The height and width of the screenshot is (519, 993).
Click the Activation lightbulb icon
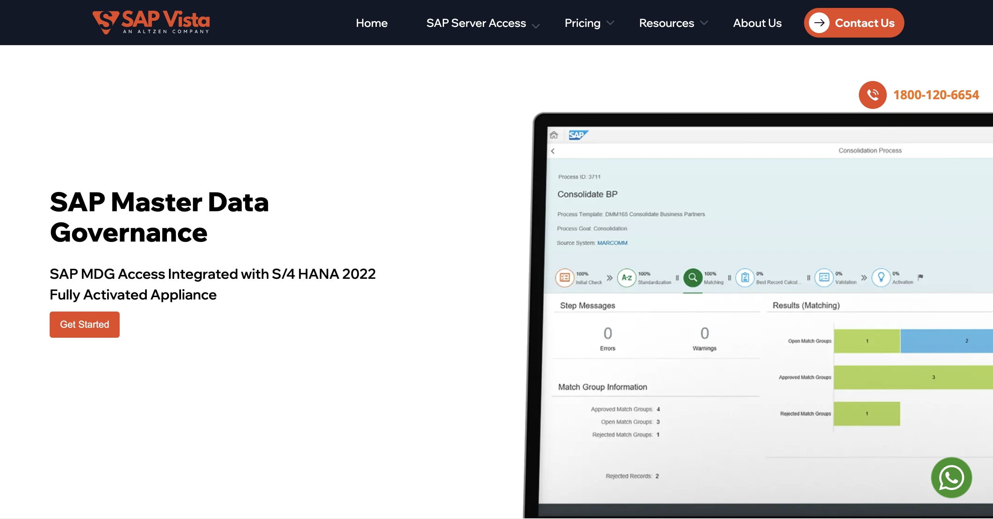coord(882,277)
